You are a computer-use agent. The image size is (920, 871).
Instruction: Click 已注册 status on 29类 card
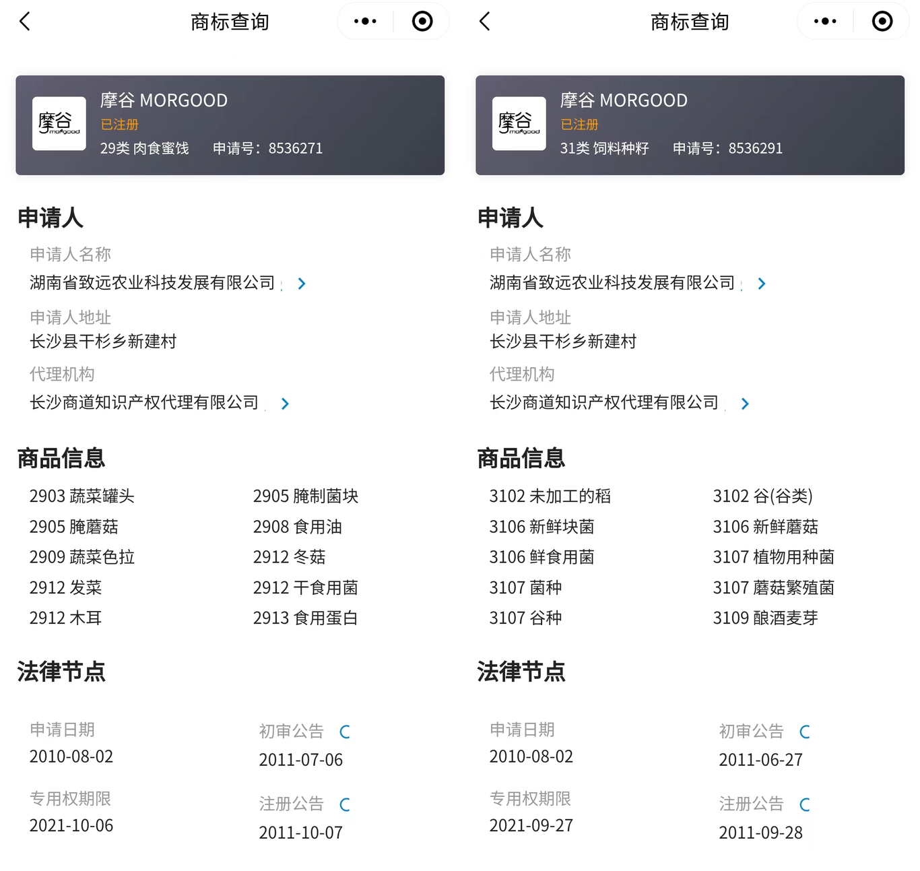point(119,125)
